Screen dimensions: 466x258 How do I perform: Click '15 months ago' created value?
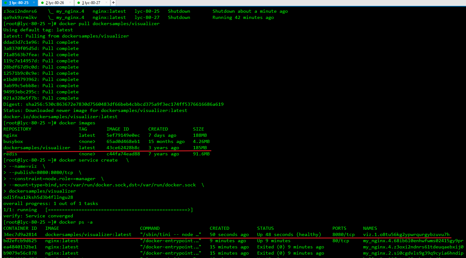tap(166, 141)
